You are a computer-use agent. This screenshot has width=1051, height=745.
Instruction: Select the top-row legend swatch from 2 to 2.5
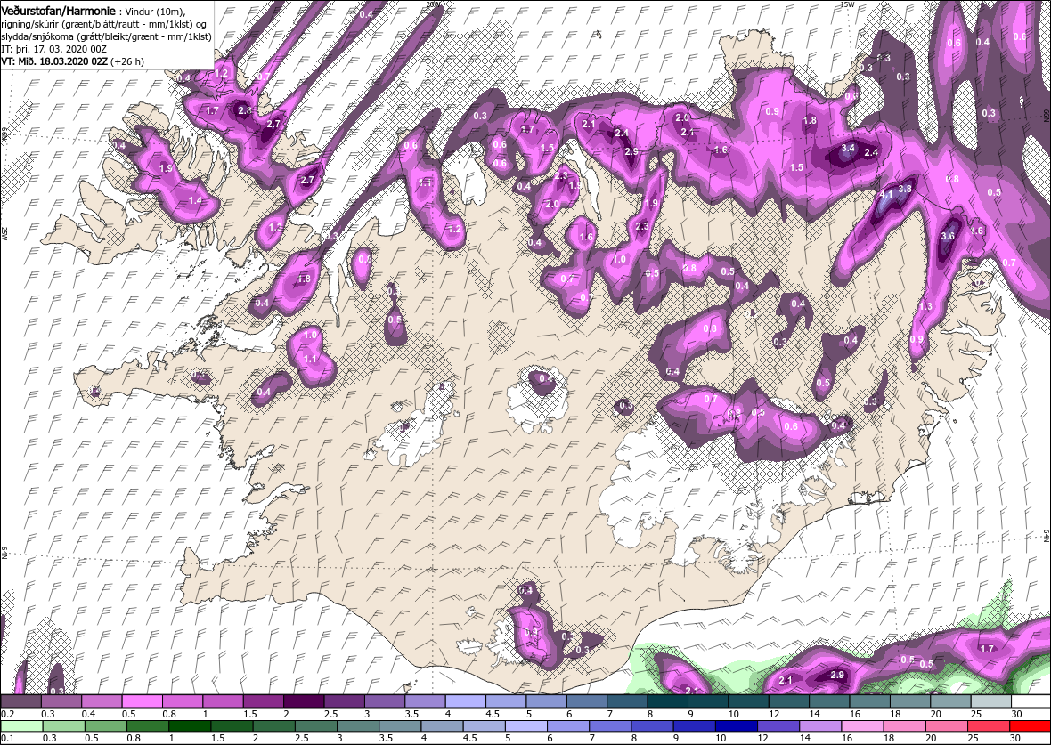pyautogui.click(x=305, y=700)
